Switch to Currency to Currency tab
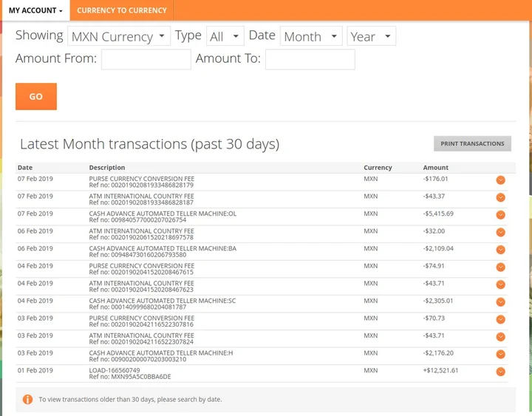Viewport: 532px width, 416px height. [122, 10]
